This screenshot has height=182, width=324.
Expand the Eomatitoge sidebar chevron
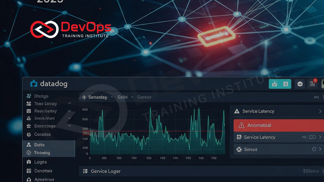click(x=69, y=126)
